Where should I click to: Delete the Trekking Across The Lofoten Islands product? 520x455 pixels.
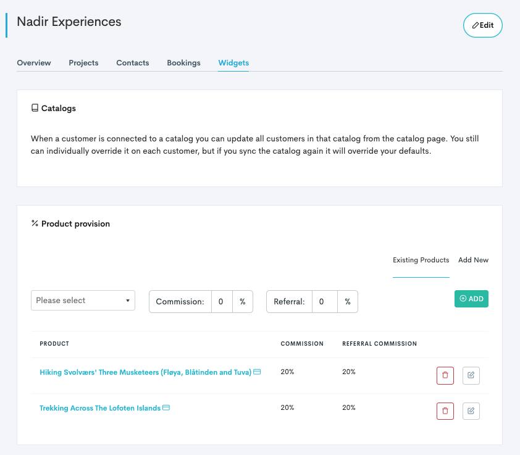click(445, 411)
